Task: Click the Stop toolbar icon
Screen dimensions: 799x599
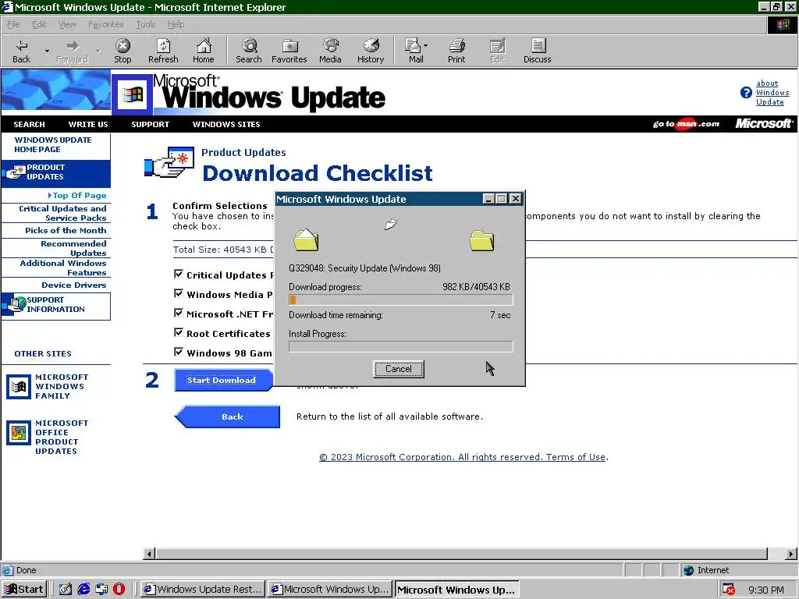Action: (123, 46)
